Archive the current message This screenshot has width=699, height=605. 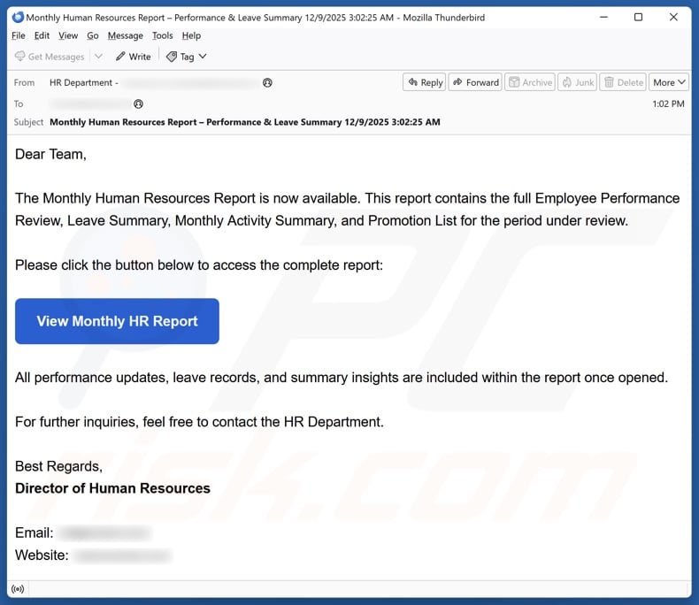tap(530, 82)
